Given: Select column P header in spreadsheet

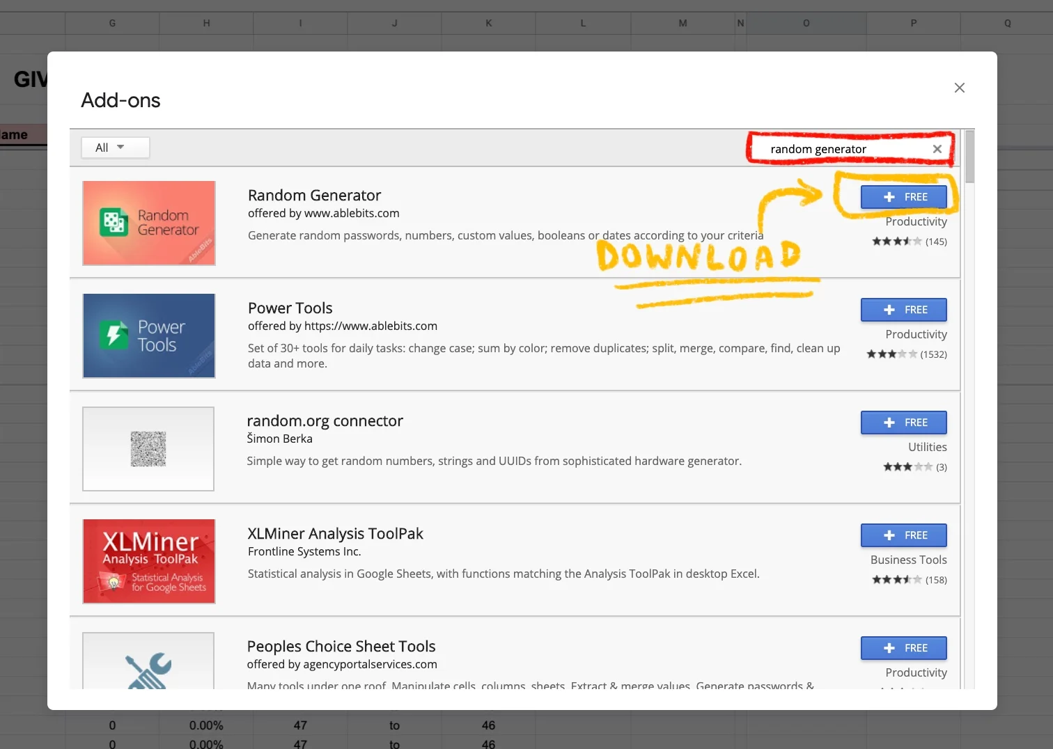Looking at the screenshot, I should 913,23.
